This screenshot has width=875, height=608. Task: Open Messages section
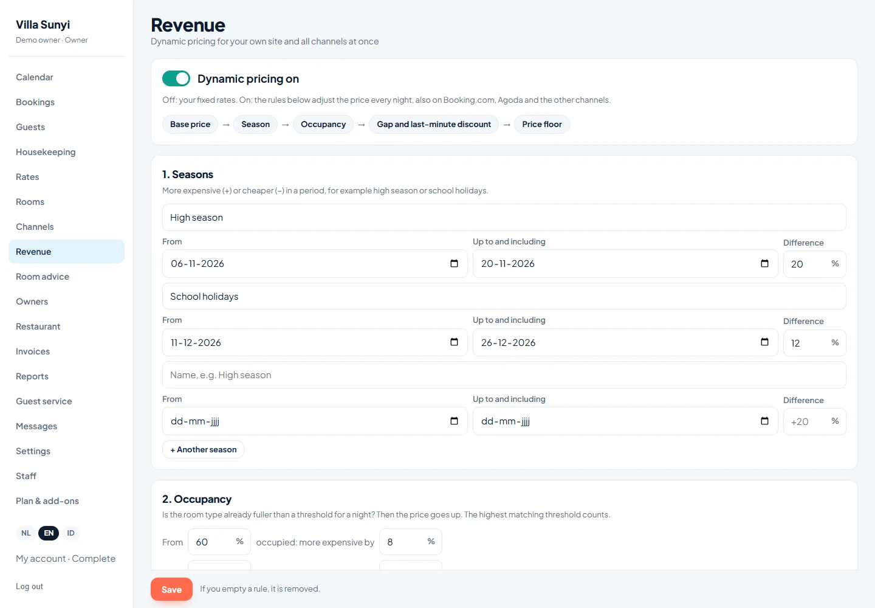point(66,426)
